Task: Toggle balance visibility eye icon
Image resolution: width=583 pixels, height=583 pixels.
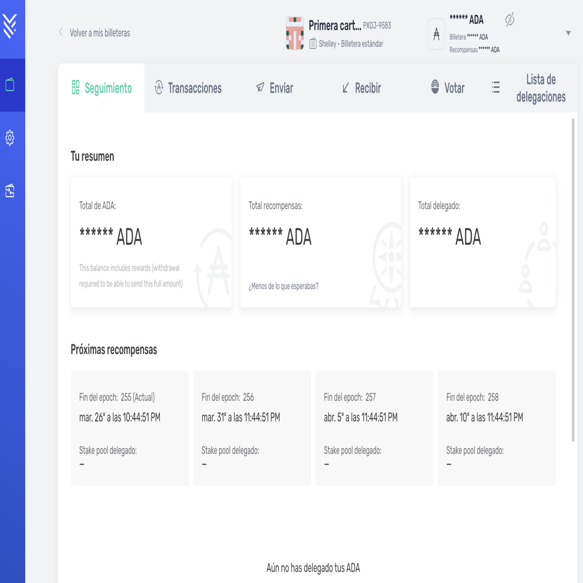Action: click(x=510, y=19)
